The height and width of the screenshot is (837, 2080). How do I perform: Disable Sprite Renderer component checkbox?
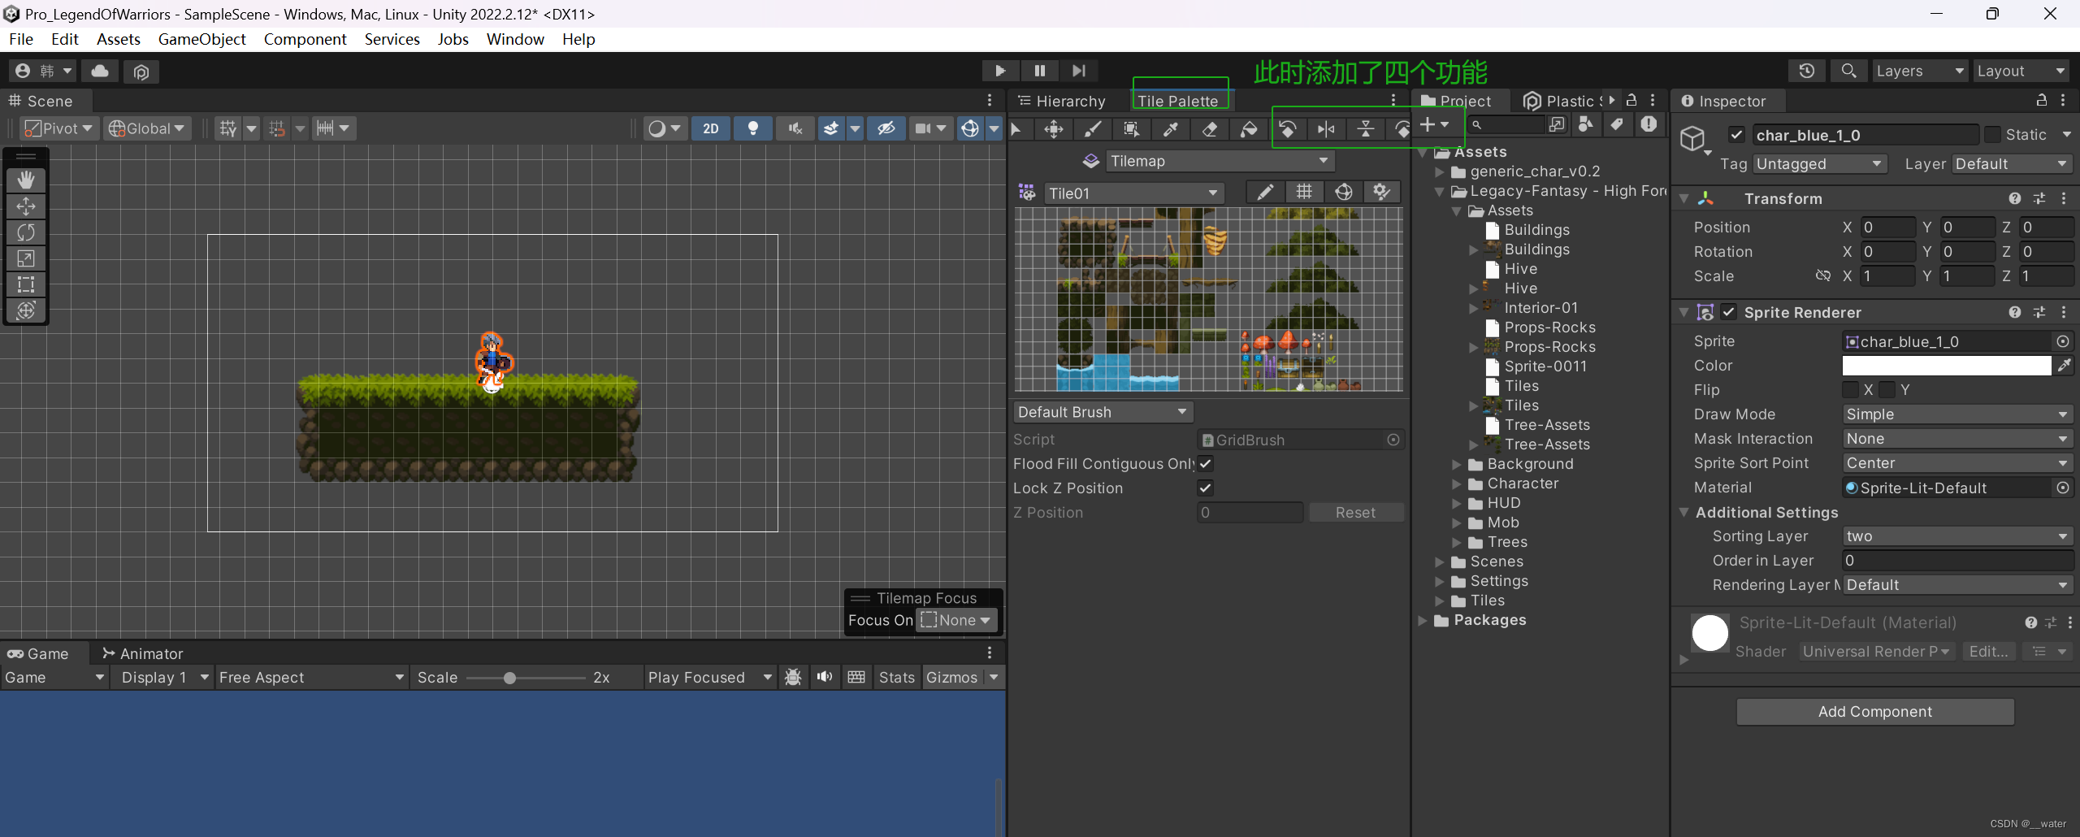coord(1729,313)
